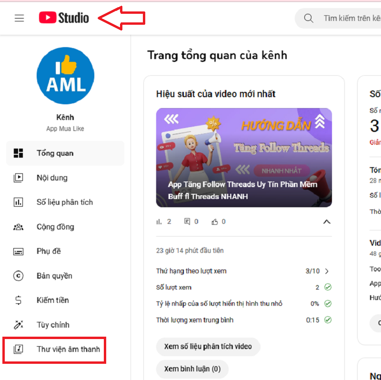Click the 0:15 watch duration value
The height and width of the screenshot is (380, 381).
tap(313, 320)
